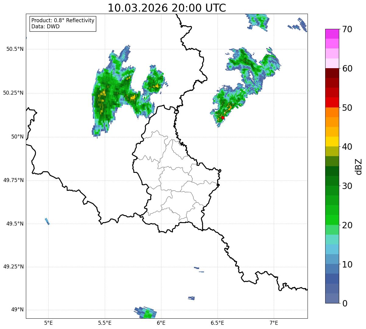Click the green radar echo near 49°N 5.9°E
Image resolution: width=366 pixels, height=329 pixels.
tap(146, 313)
